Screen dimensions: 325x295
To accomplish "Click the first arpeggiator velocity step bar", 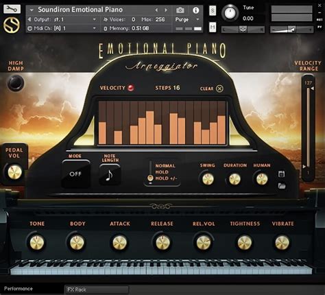I will coord(102,133).
